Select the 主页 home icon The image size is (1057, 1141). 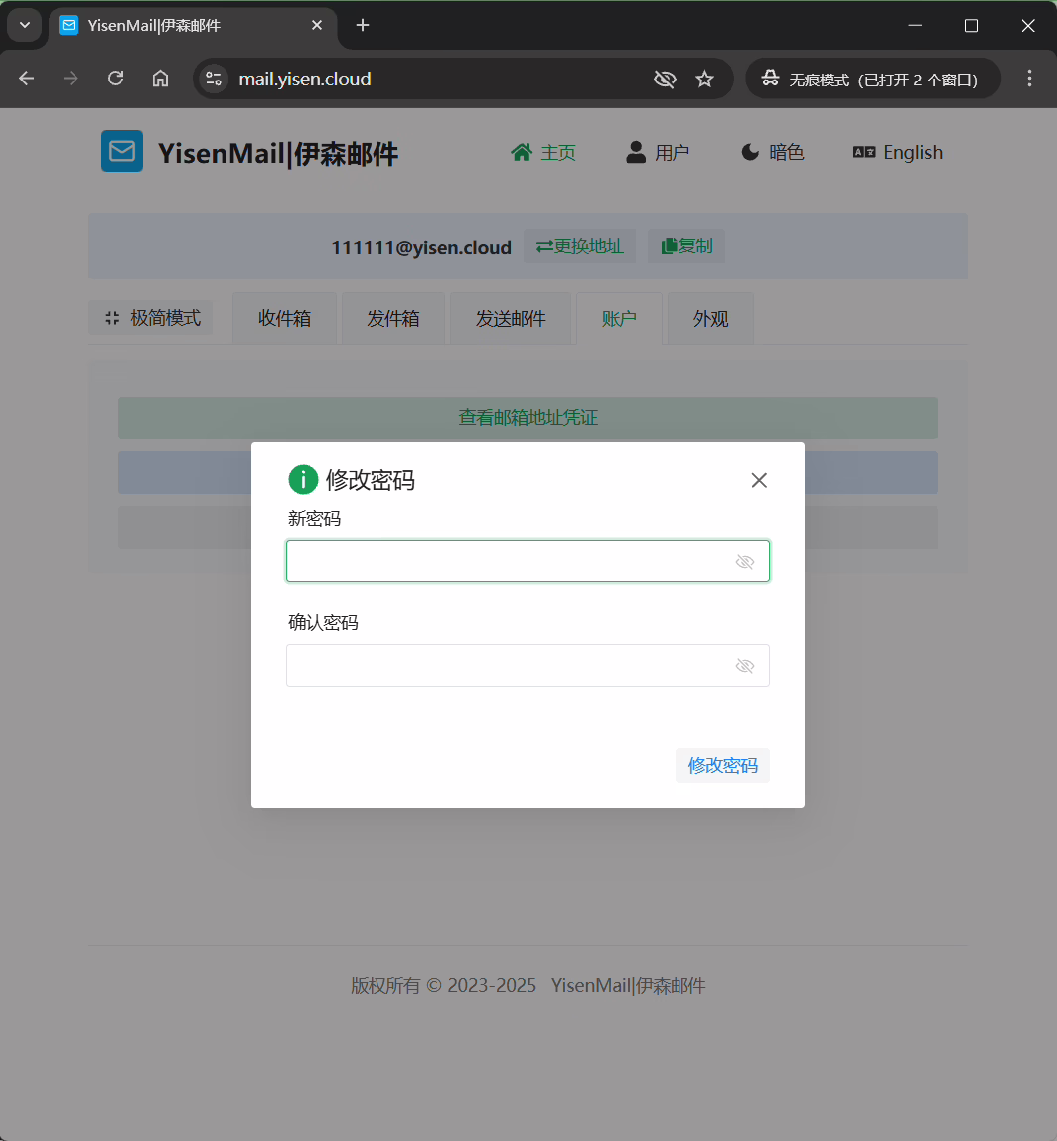[x=521, y=151]
